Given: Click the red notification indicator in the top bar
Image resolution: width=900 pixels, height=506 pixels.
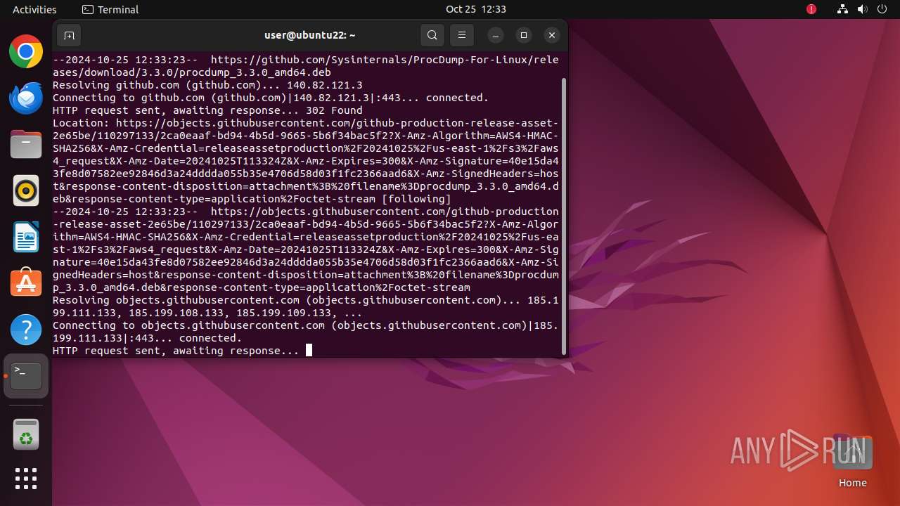Looking at the screenshot, I should pyautogui.click(x=811, y=9).
